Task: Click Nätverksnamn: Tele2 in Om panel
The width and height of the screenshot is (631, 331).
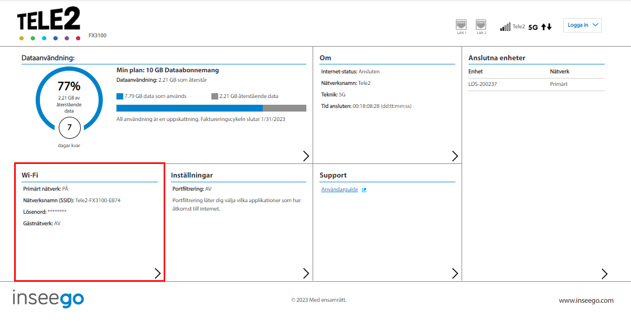Action: coord(346,83)
